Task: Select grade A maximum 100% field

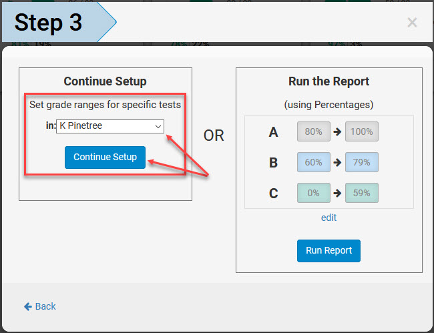Action: pos(361,131)
